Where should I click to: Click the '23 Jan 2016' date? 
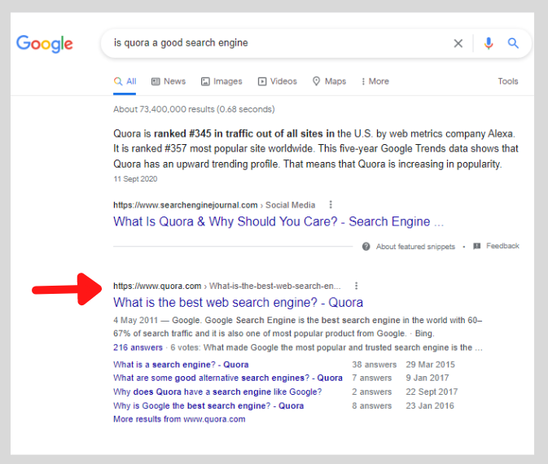(x=430, y=406)
